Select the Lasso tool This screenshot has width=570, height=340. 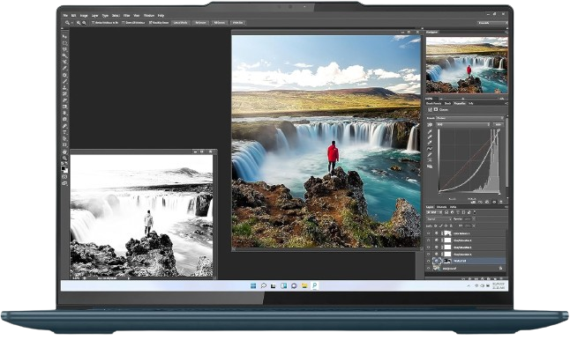(64, 49)
